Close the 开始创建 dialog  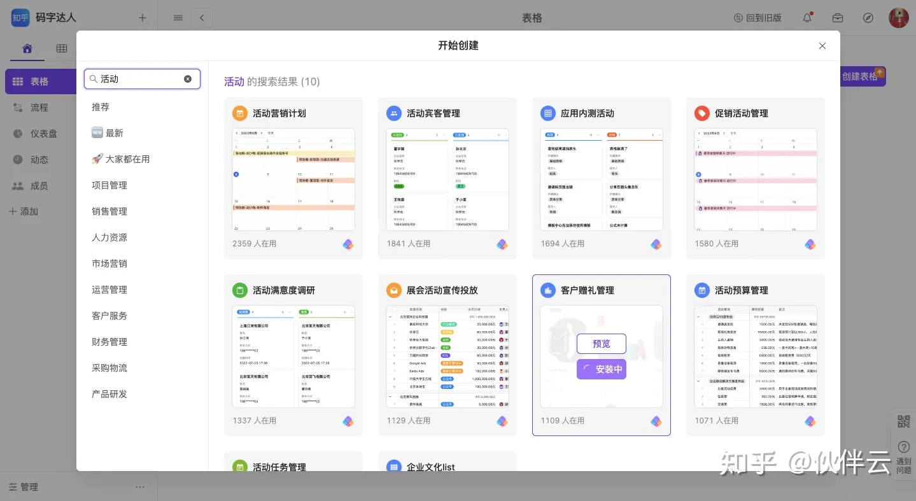pos(822,46)
